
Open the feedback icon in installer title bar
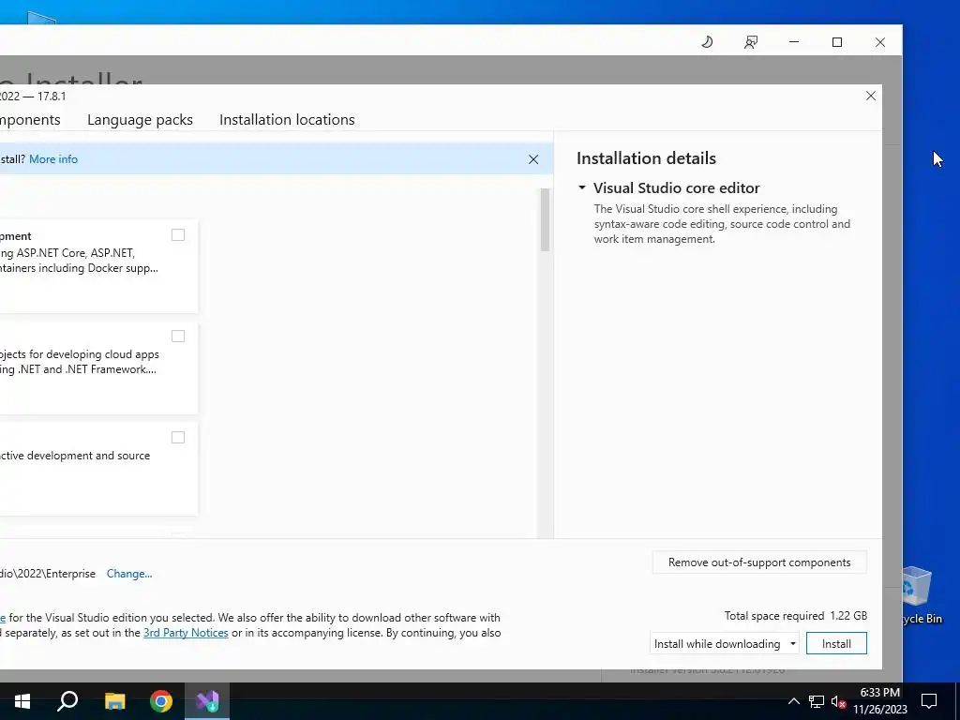point(751,41)
